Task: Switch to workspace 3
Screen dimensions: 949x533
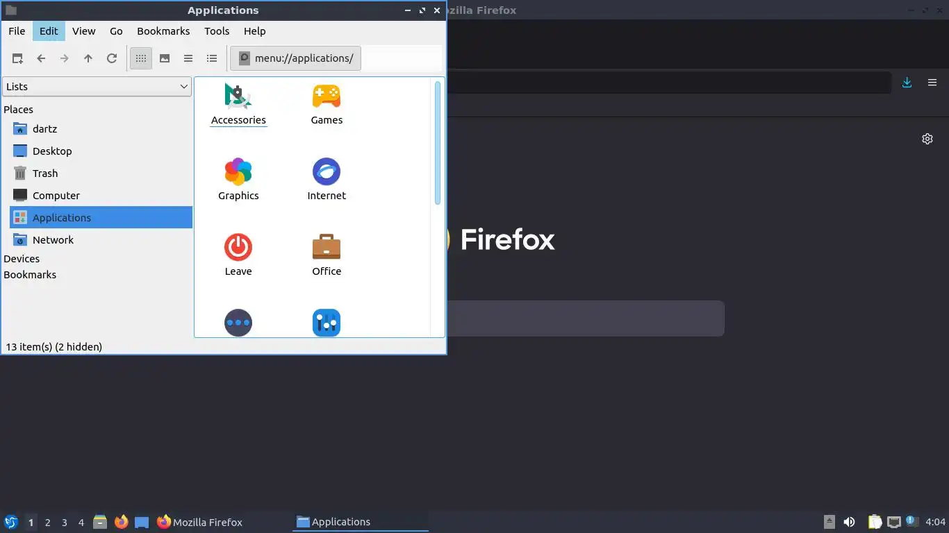Action: coord(65,522)
